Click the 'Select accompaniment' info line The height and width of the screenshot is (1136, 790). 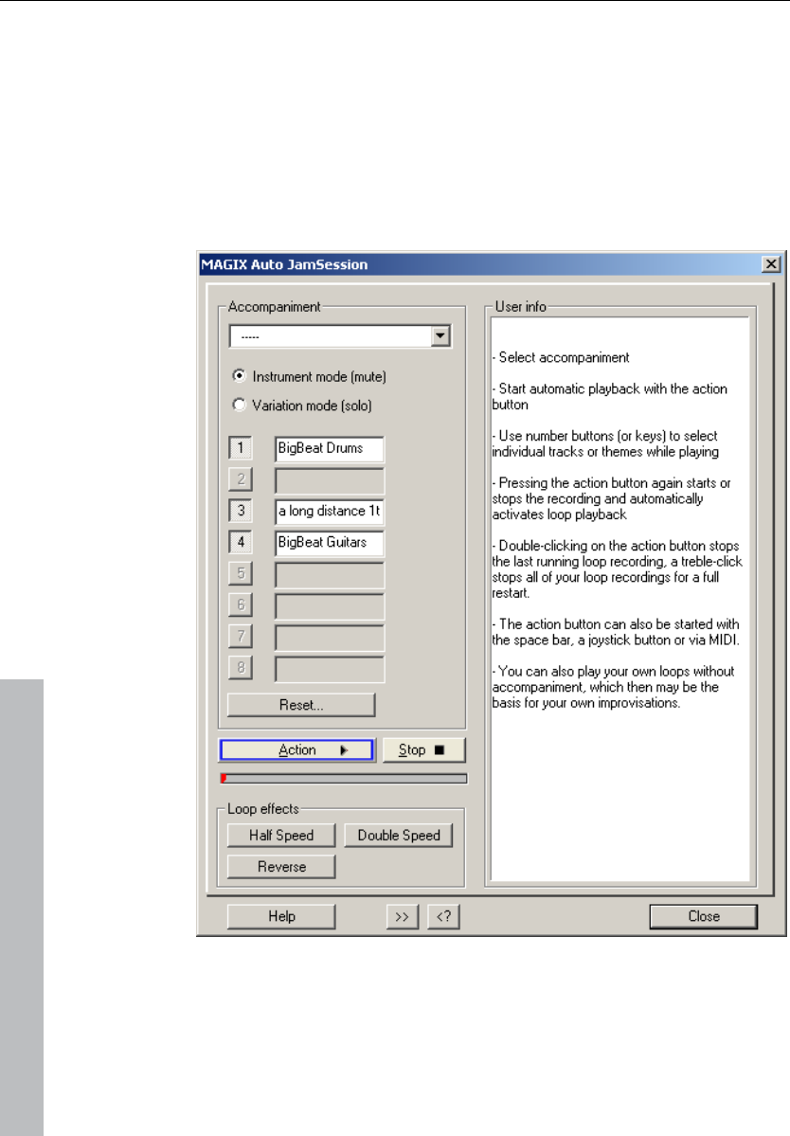tap(561, 357)
